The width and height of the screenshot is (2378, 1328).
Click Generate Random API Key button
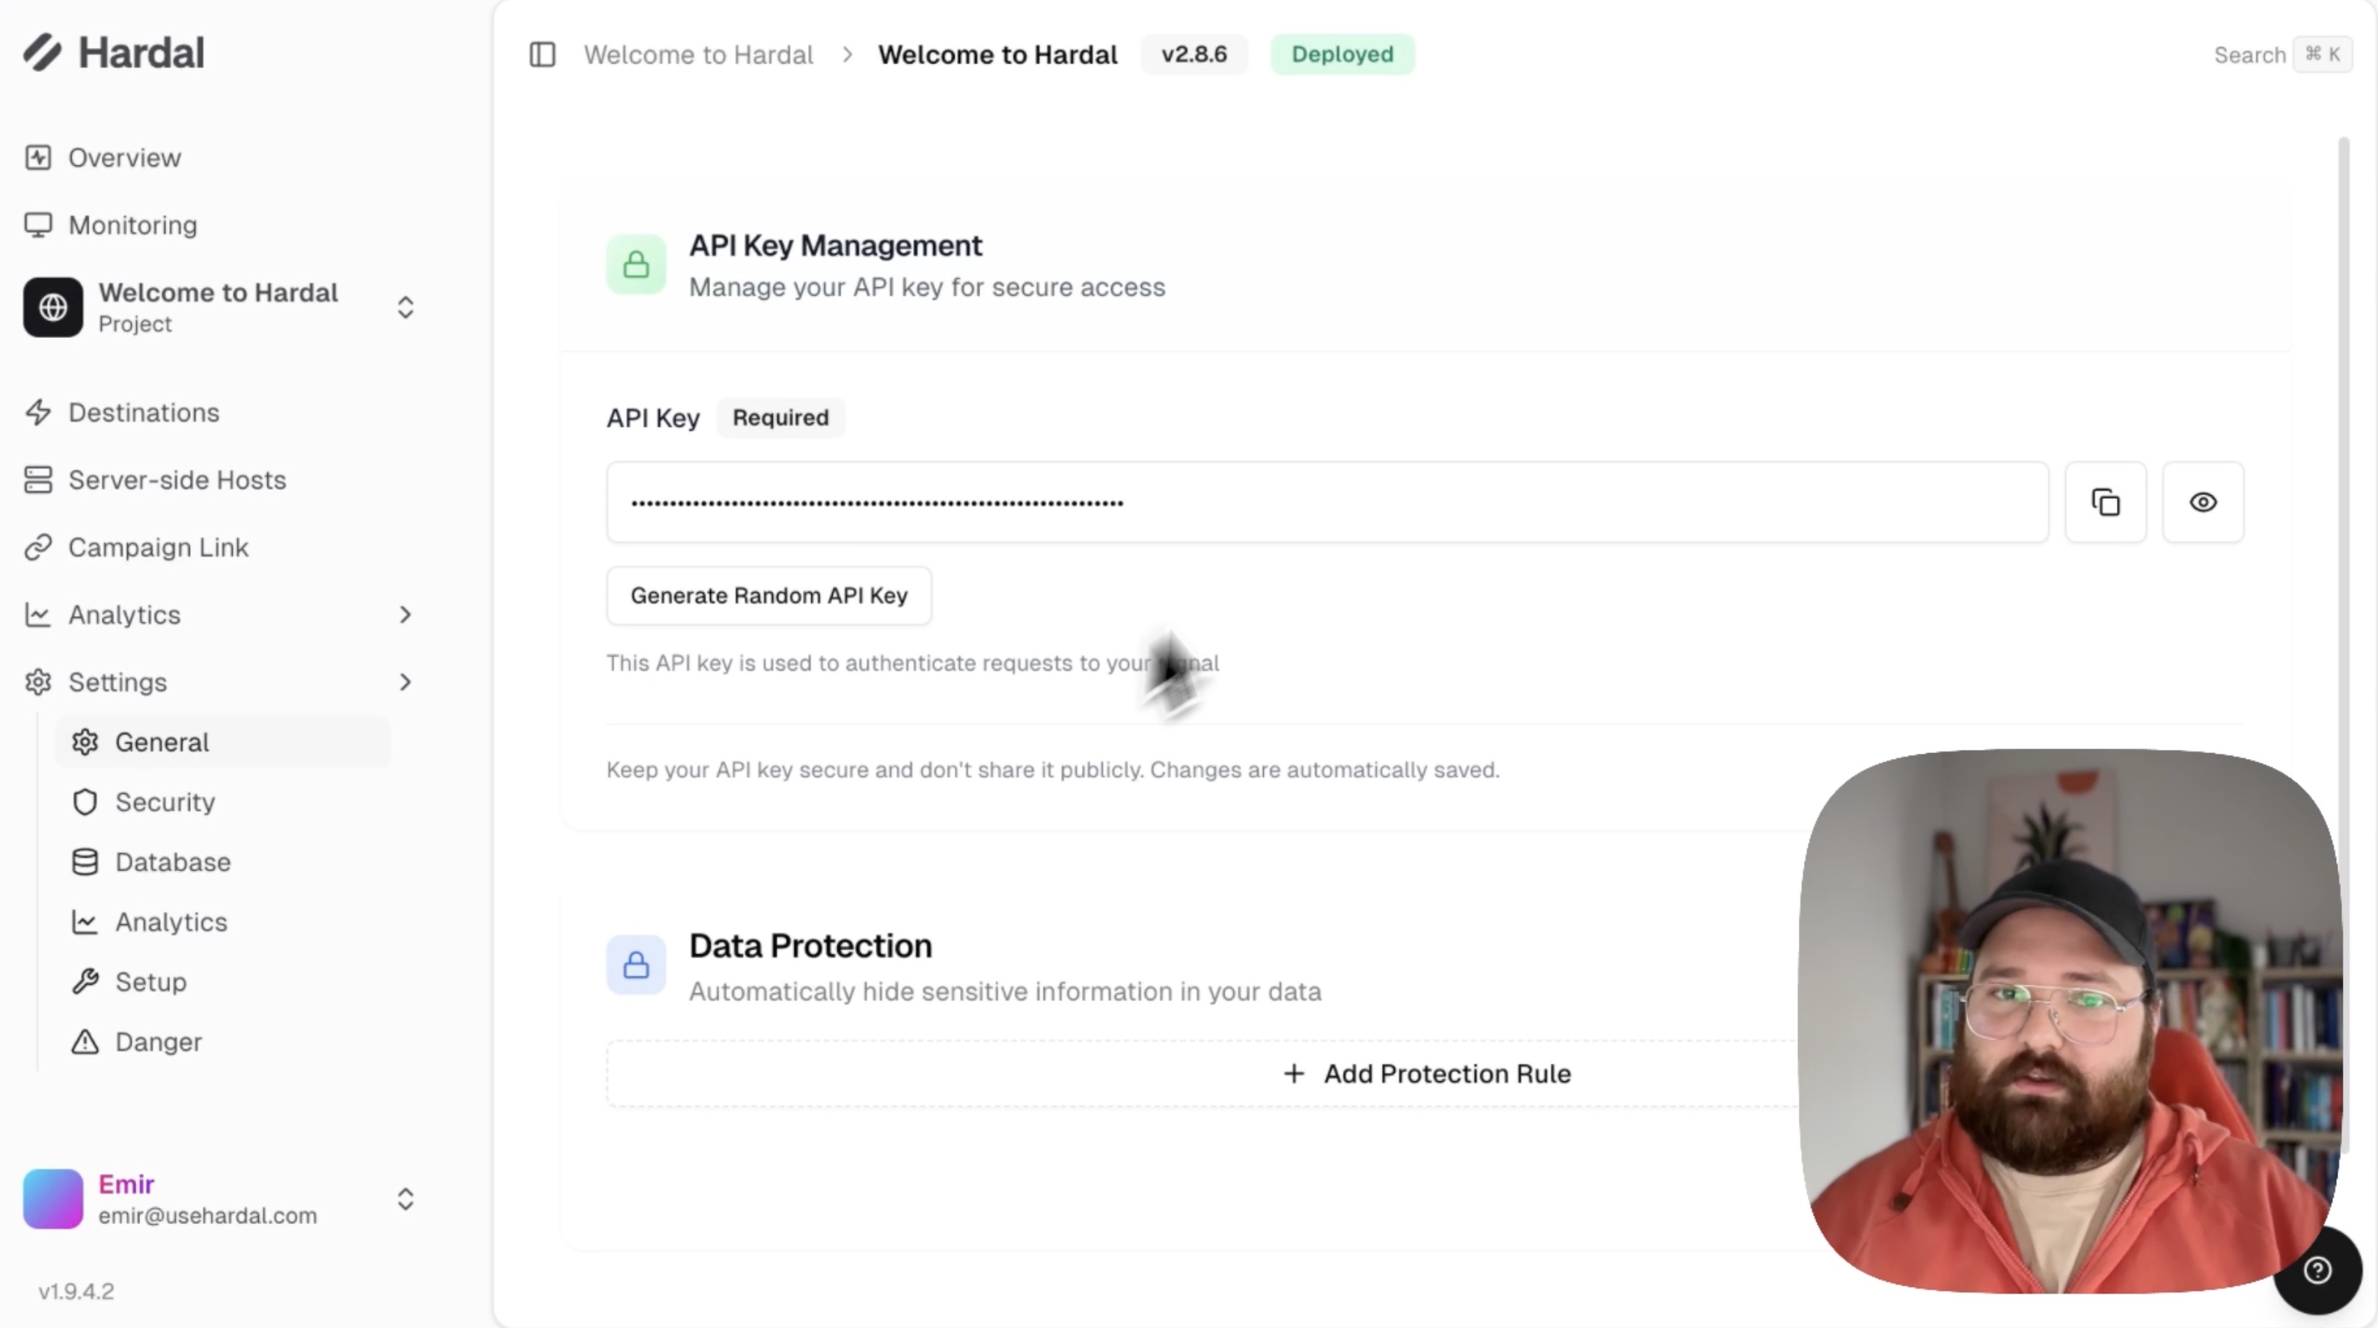(x=768, y=596)
